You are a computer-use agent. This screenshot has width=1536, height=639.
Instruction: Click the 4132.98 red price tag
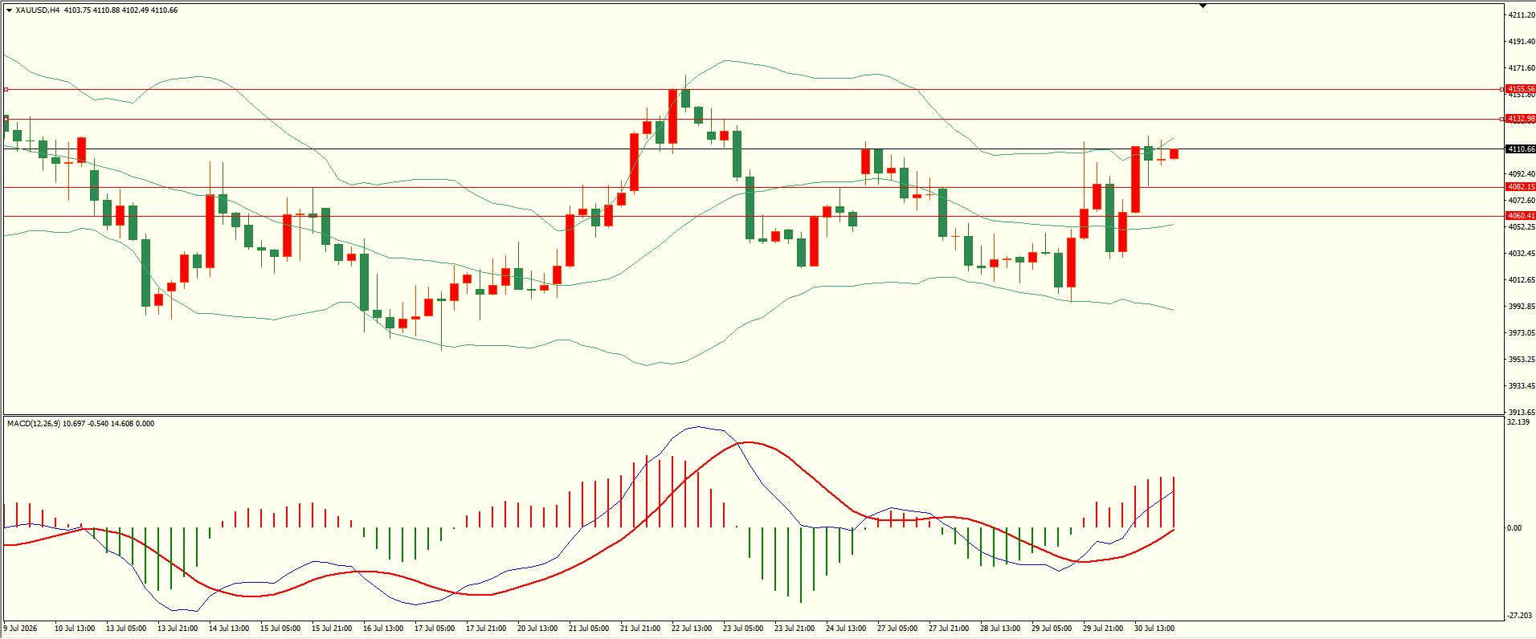click(1521, 119)
